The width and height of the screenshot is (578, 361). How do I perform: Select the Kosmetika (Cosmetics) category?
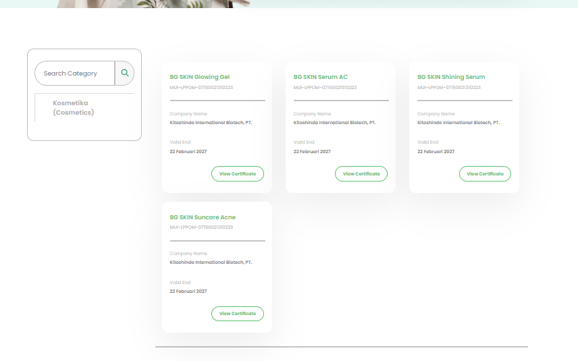click(74, 107)
